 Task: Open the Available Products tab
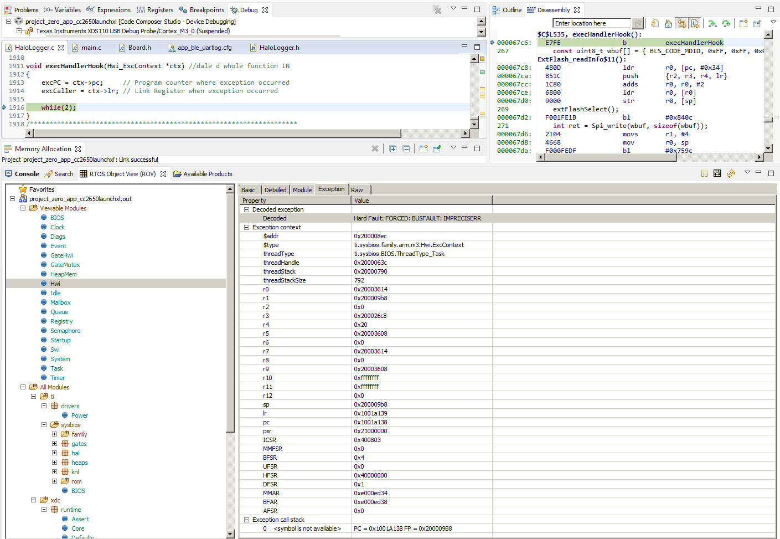click(203, 174)
